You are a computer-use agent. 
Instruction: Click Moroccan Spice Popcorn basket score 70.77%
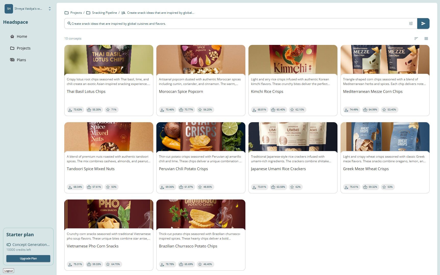pos(186,110)
